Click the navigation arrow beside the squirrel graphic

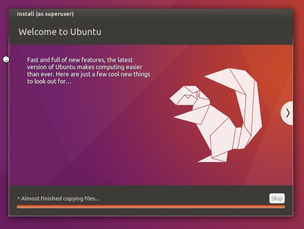tap(288, 113)
